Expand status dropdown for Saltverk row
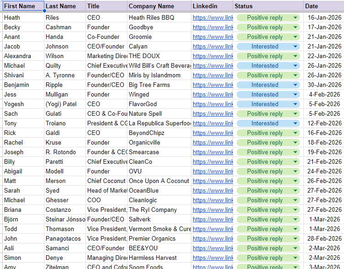The height and width of the screenshot is (269, 344). (x=295, y=220)
